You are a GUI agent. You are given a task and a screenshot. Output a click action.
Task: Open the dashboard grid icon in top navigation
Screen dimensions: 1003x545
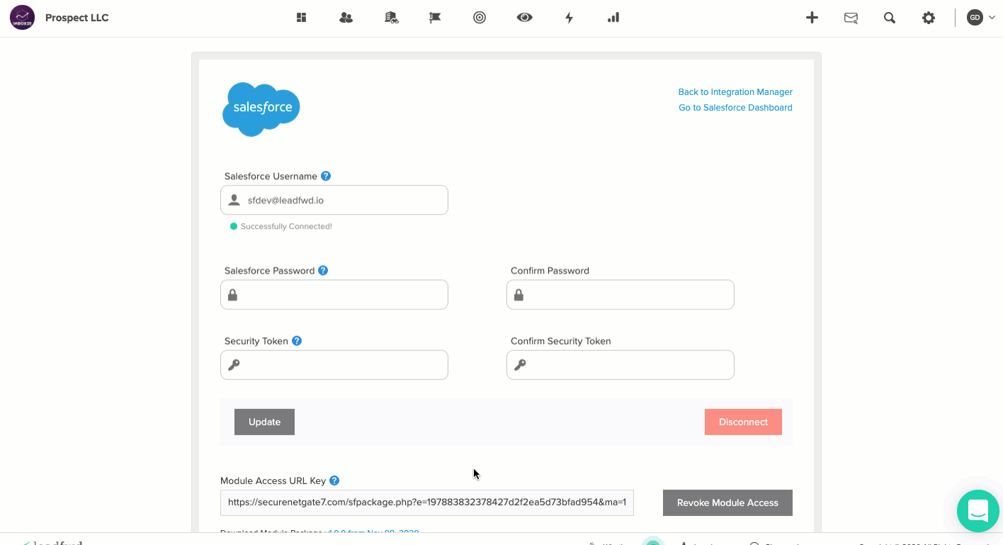pos(301,18)
